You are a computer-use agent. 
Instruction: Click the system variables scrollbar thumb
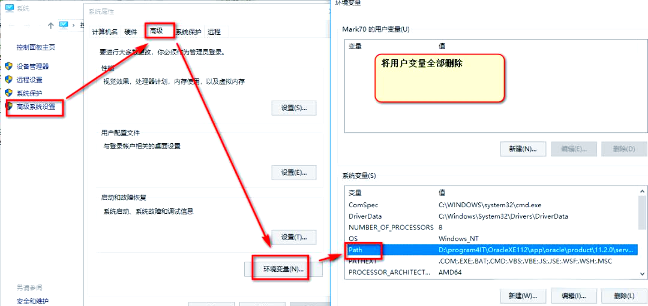642,213
